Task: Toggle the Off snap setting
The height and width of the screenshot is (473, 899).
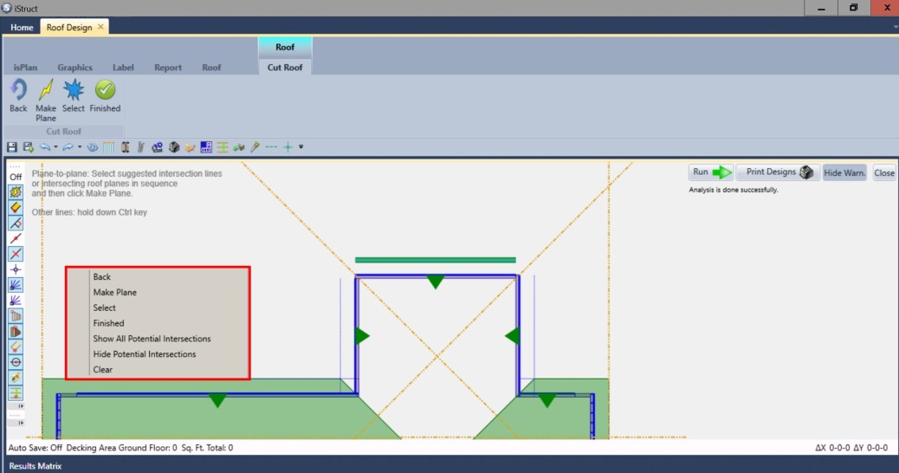Action: 16,177
